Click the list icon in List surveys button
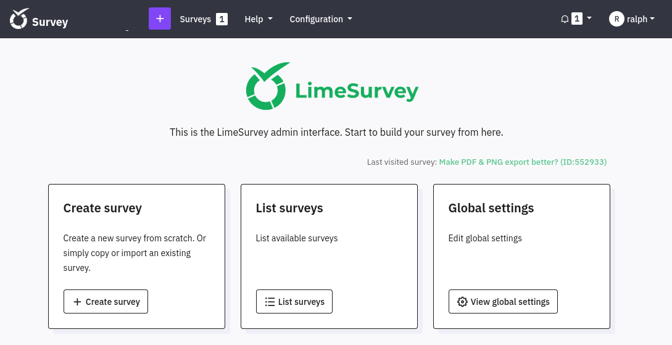Viewport: 672px width, 345px height. pyautogui.click(x=270, y=302)
